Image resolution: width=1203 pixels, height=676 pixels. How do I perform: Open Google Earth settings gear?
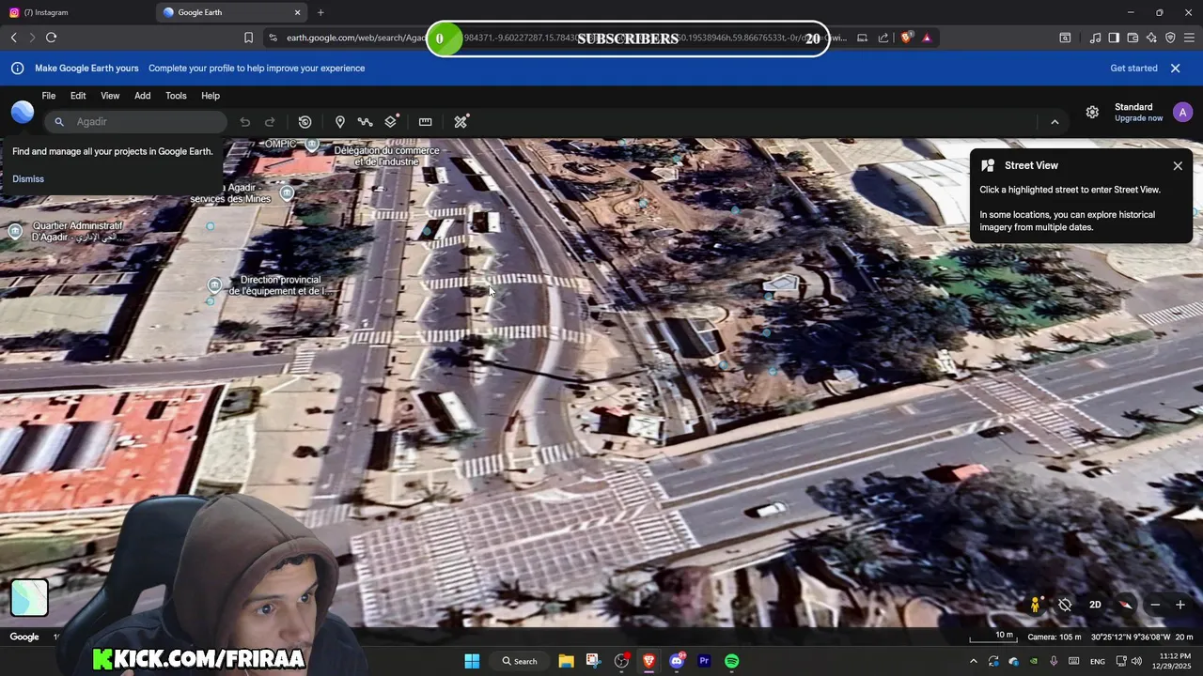click(1092, 112)
